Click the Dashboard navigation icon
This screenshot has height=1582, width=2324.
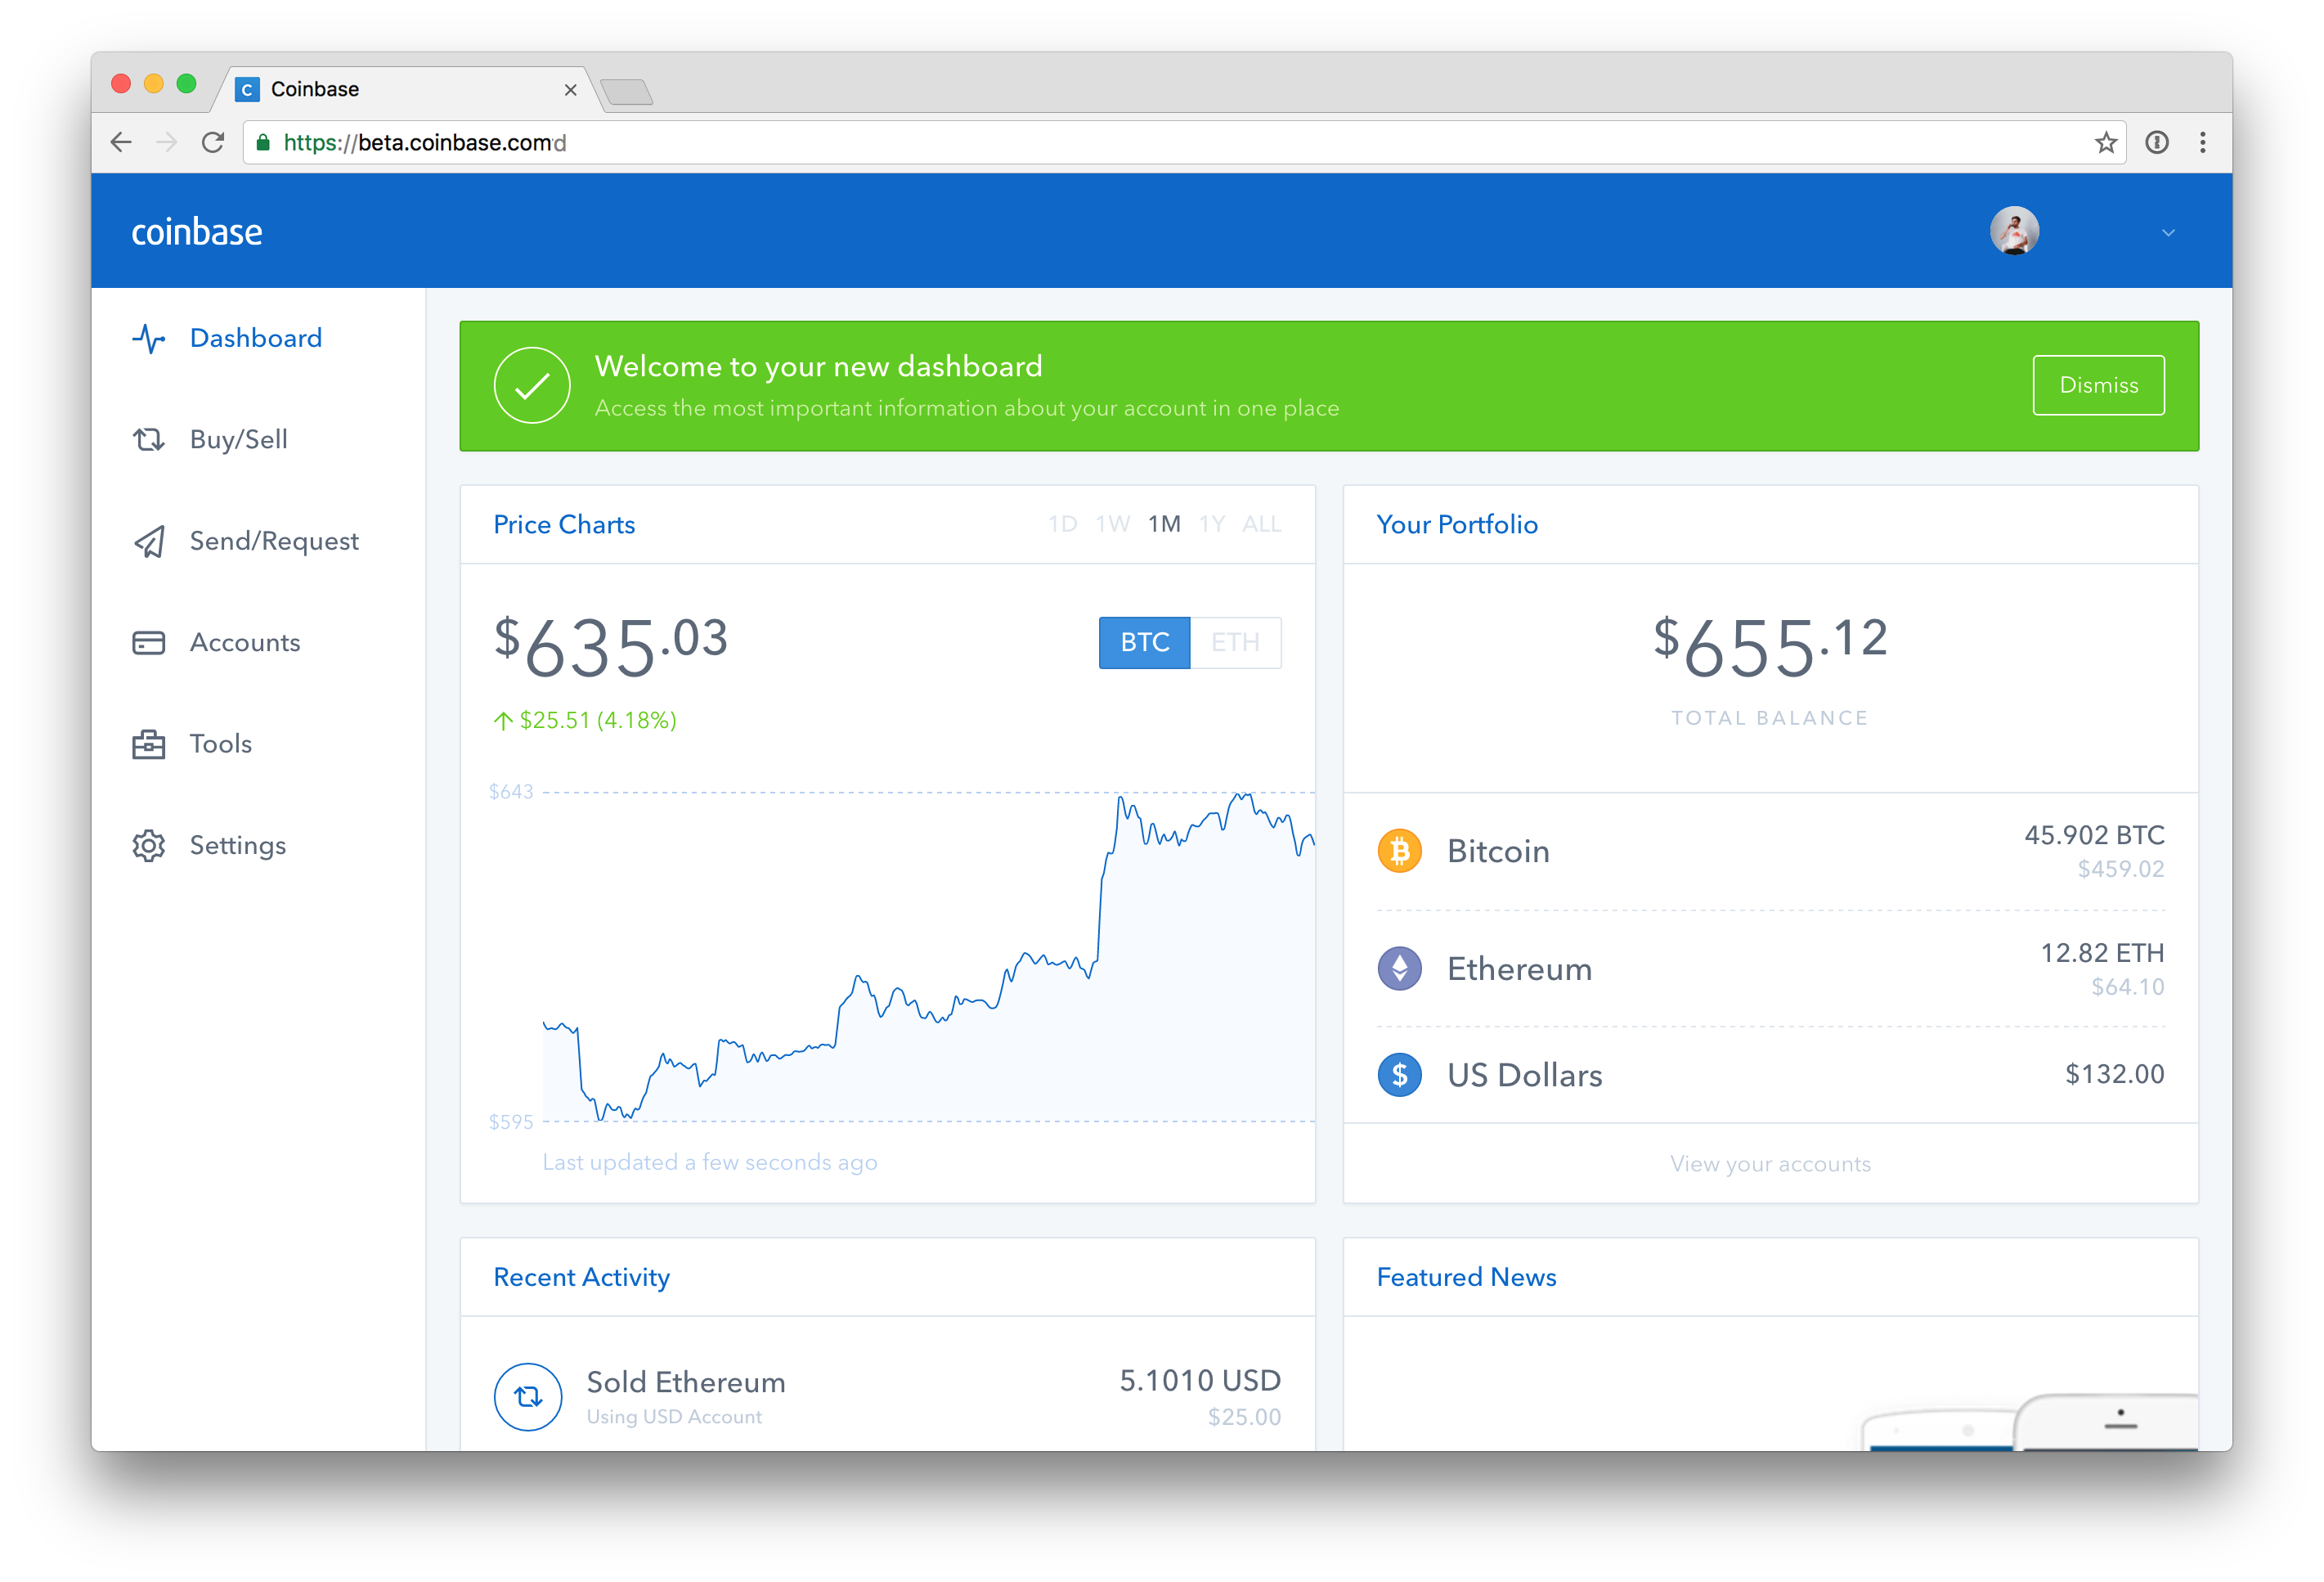click(x=146, y=335)
